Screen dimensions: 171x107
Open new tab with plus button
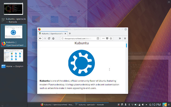tap(70, 33)
